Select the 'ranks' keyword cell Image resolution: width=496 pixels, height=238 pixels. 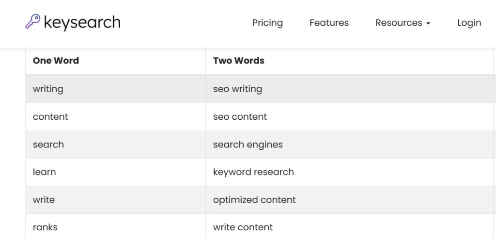[115, 226]
